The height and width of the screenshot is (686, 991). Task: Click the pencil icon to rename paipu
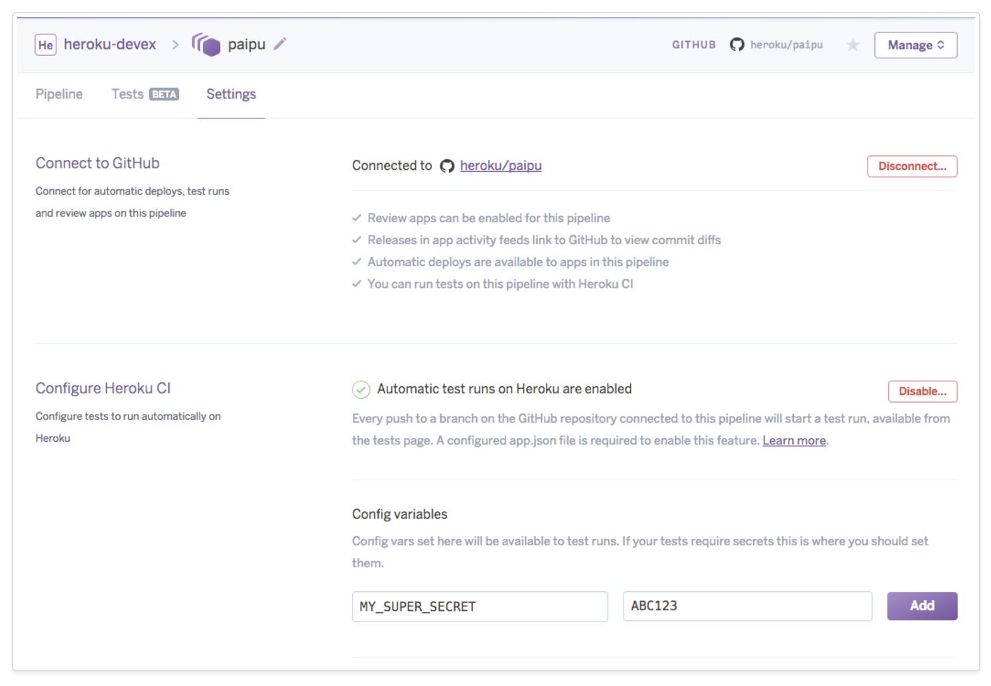click(x=280, y=44)
